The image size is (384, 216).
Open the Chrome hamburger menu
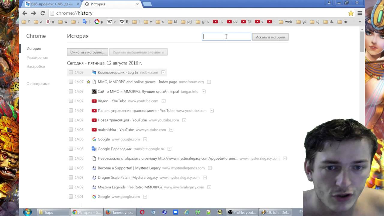(x=360, y=13)
